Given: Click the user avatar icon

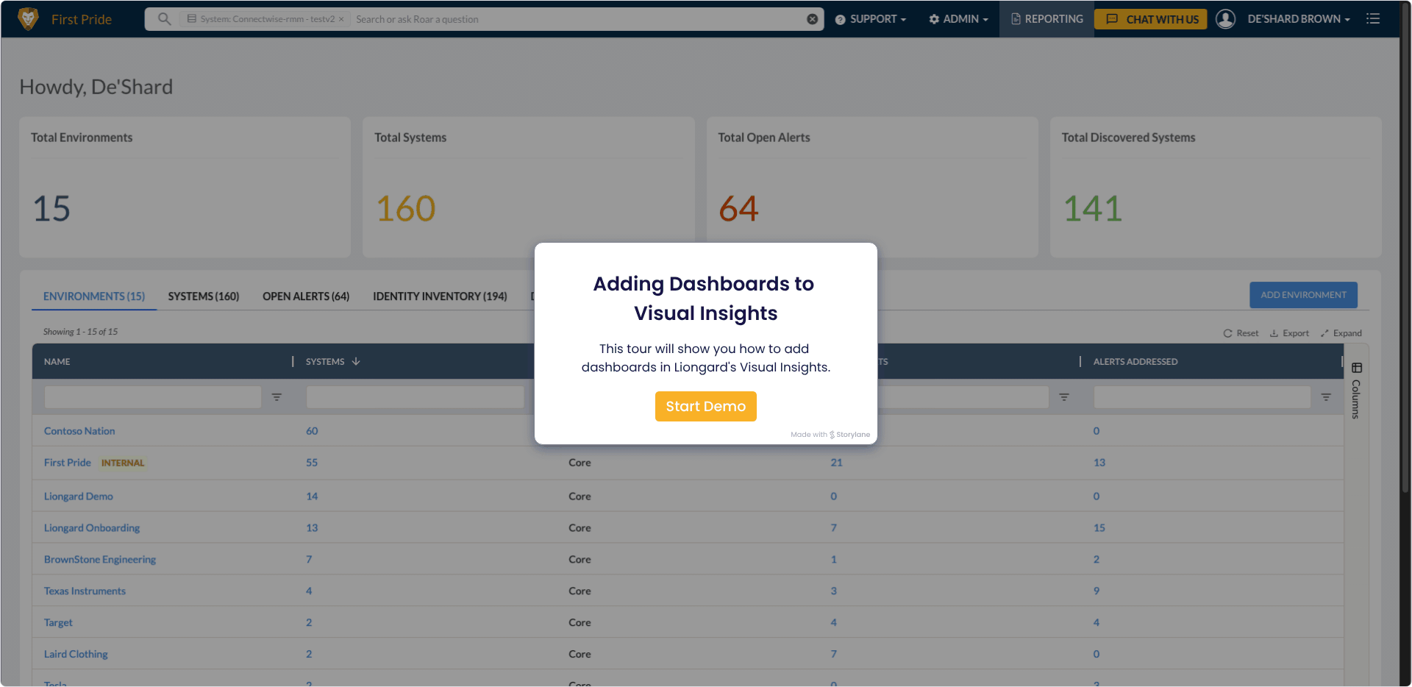Looking at the screenshot, I should [x=1225, y=19].
